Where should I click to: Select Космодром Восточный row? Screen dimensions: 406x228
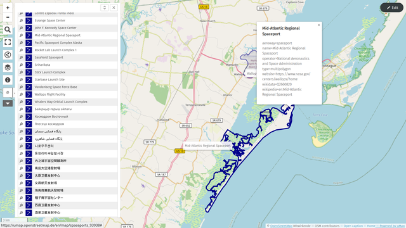[68, 117]
